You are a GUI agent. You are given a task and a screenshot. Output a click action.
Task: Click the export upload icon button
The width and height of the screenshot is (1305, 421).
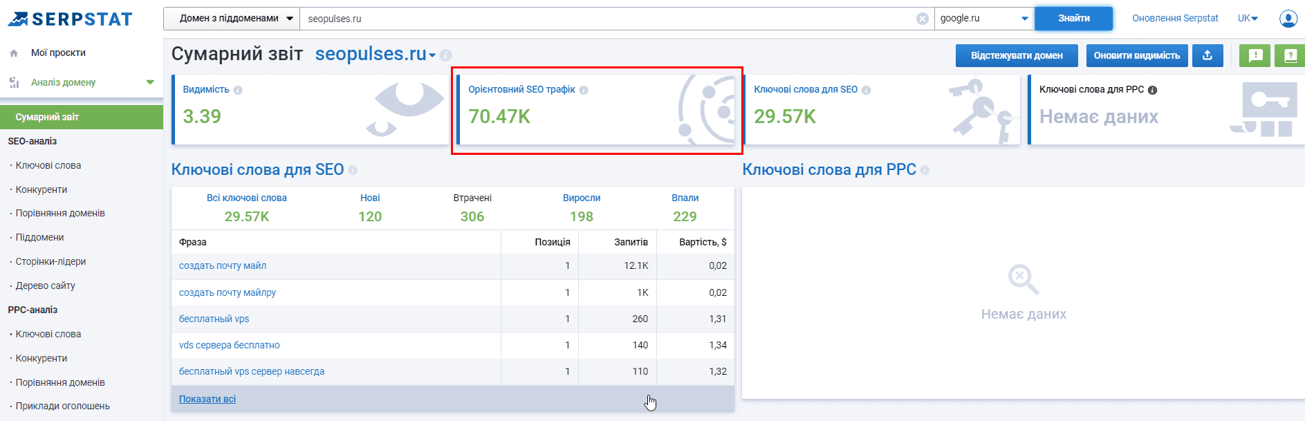[1207, 55]
